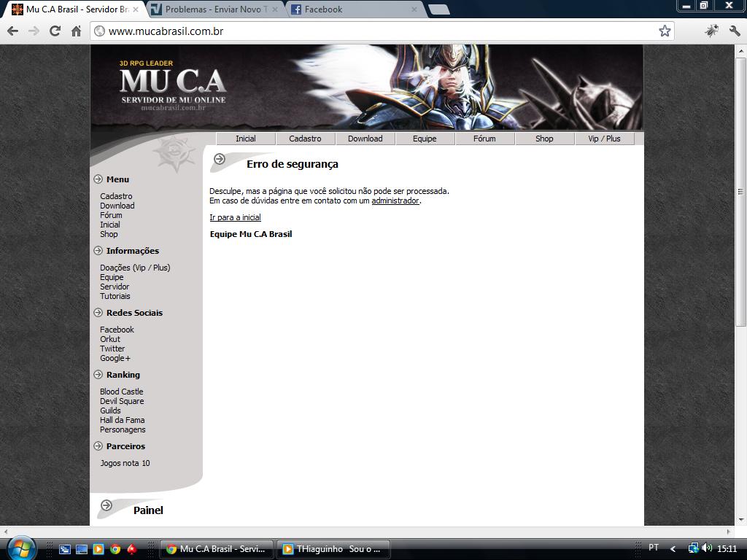Viewport: 747px width, 560px height.
Task: Click the browser back arrow
Action: [x=12, y=31]
